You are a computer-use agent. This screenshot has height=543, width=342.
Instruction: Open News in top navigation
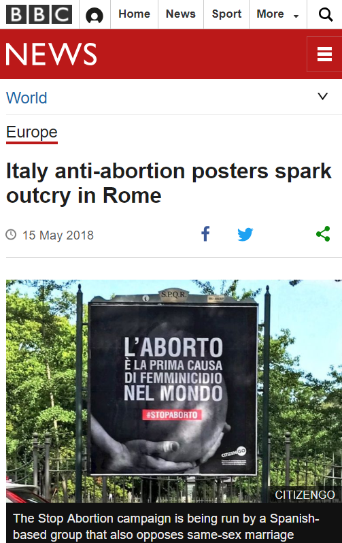(x=181, y=14)
